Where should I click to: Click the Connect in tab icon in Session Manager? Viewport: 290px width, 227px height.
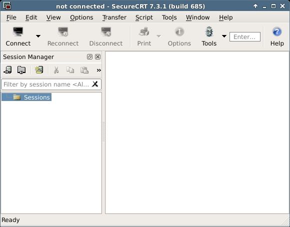tap(21, 70)
